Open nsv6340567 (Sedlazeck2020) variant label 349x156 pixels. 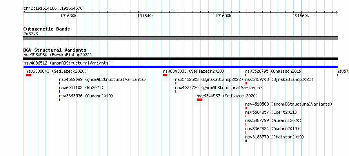click(x=227, y=96)
